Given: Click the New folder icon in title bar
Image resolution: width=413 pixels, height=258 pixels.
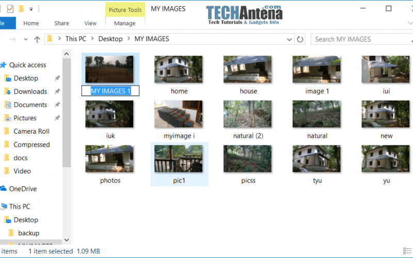Looking at the screenshot, I should (21, 9).
